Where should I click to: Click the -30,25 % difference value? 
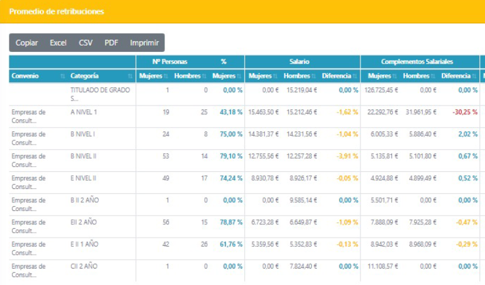point(465,112)
